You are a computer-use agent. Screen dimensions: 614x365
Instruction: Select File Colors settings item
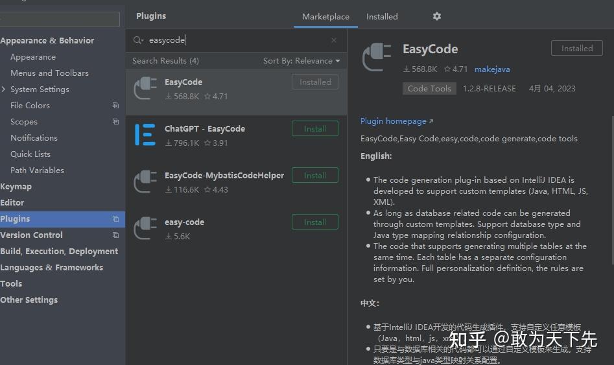30,105
